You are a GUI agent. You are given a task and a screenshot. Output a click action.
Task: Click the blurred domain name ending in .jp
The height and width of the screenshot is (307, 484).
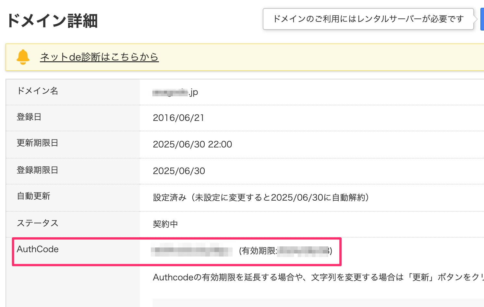coord(175,92)
